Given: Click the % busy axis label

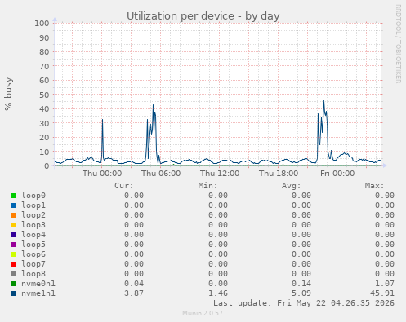Looking at the screenshot, I should [8, 94].
